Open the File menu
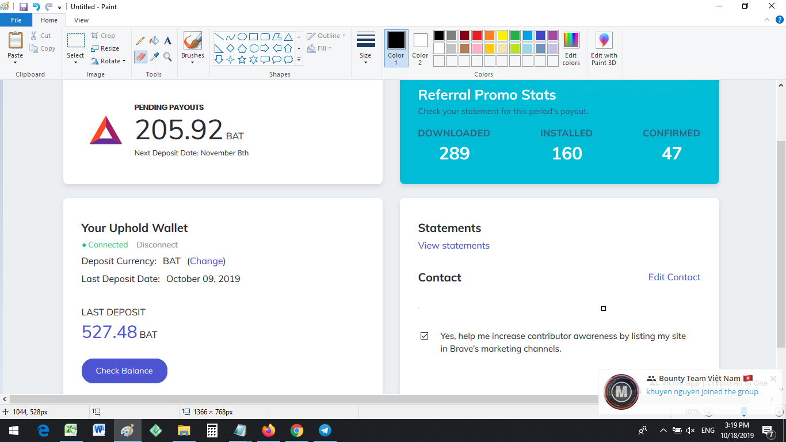The height and width of the screenshot is (442, 786). (16, 20)
